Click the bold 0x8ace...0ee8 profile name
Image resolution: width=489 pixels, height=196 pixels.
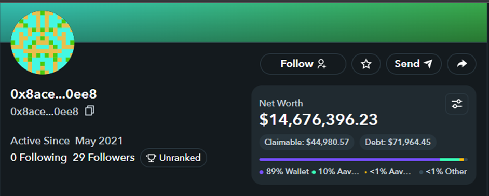pos(53,94)
